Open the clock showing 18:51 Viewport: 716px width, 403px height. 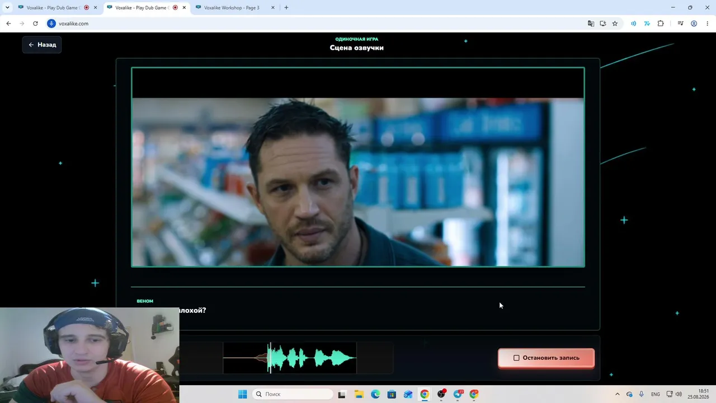point(699,394)
